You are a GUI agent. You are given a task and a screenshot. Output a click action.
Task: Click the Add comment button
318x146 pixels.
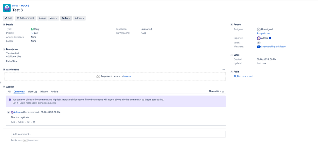tap(25, 18)
